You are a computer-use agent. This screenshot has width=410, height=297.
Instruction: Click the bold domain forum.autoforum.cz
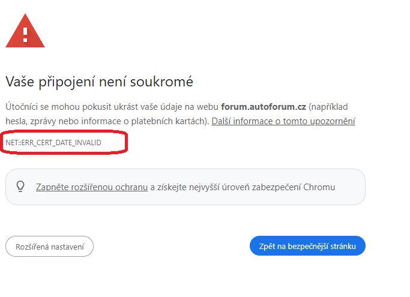pyautogui.click(x=264, y=107)
